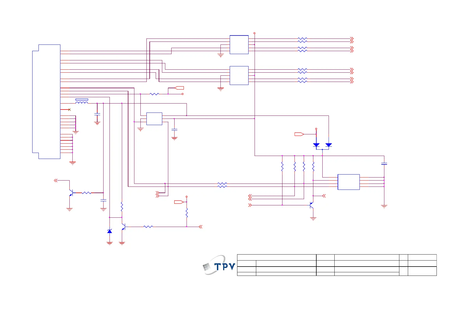Select the inductor coil symbol
Image resolution: width=460 pixels, height=325 pixels.
[x=82, y=102]
